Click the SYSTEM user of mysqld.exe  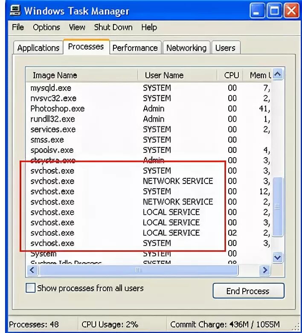point(157,88)
